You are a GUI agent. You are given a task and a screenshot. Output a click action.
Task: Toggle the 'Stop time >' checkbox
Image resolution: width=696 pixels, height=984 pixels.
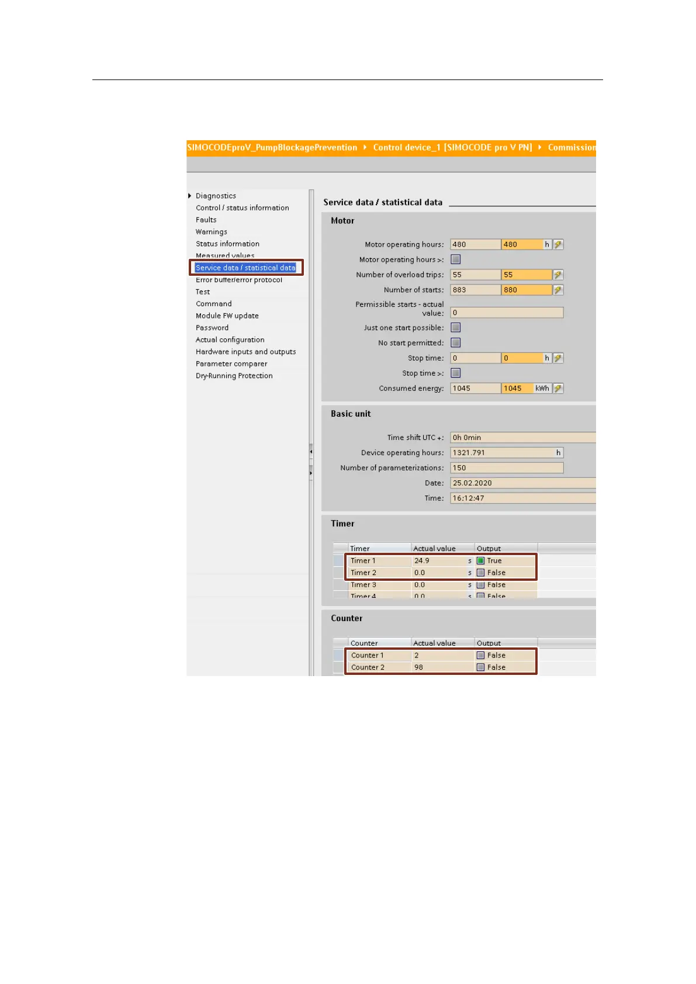456,373
